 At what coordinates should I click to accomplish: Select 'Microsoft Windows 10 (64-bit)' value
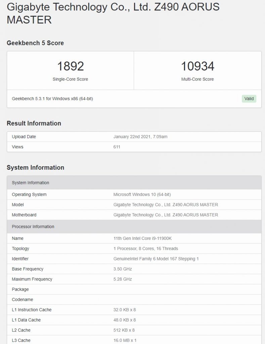click(x=142, y=195)
